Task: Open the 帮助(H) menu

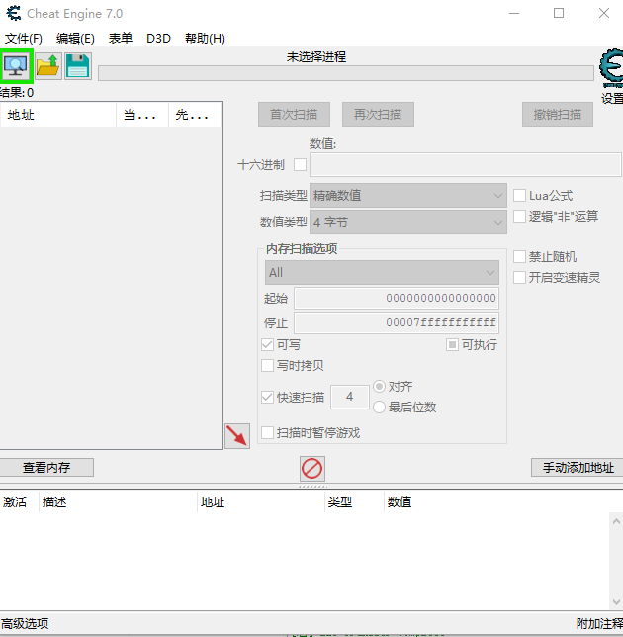Action: 205,39
